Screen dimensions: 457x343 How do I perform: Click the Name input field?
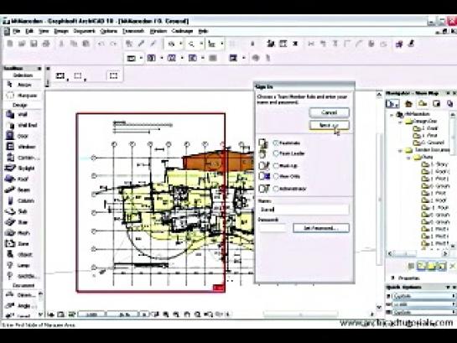point(304,210)
